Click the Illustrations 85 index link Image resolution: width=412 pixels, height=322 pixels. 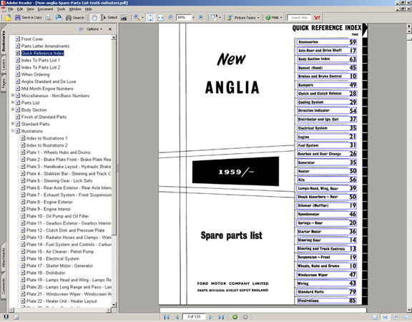pos(326,301)
